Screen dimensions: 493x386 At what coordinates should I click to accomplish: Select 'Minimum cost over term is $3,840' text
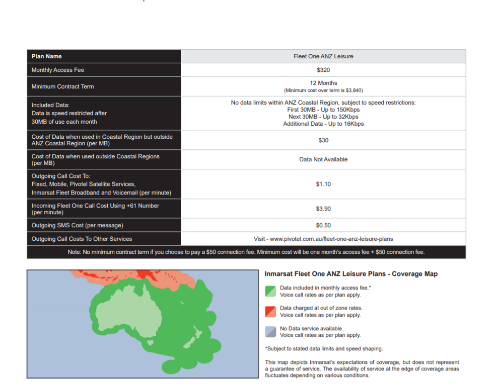(x=323, y=90)
